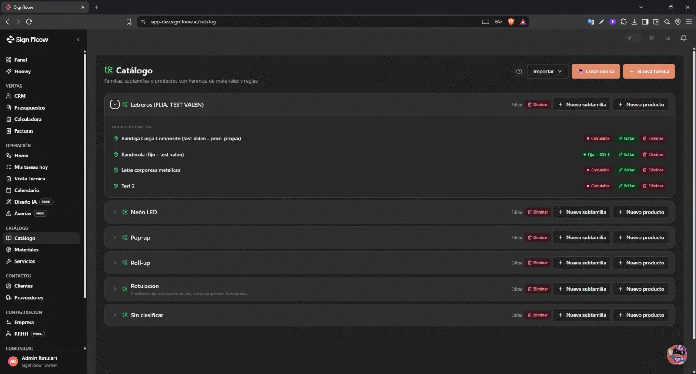Open the Floowy chatbot avatar
The height and width of the screenshot is (374, 696).
click(677, 354)
